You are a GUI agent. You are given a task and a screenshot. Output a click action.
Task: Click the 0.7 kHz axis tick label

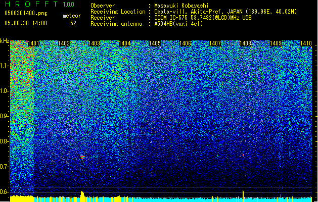click(5, 167)
